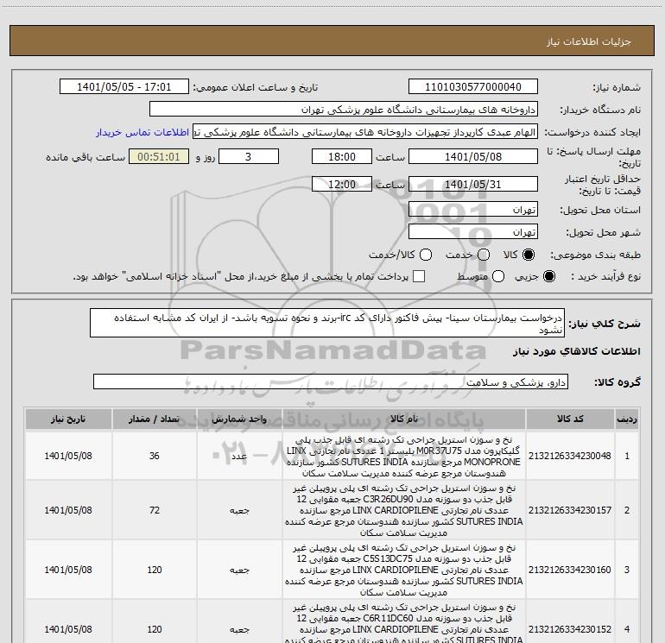Select the کالا/خدمت radio button
665x643 pixels.
pos(426,255)
